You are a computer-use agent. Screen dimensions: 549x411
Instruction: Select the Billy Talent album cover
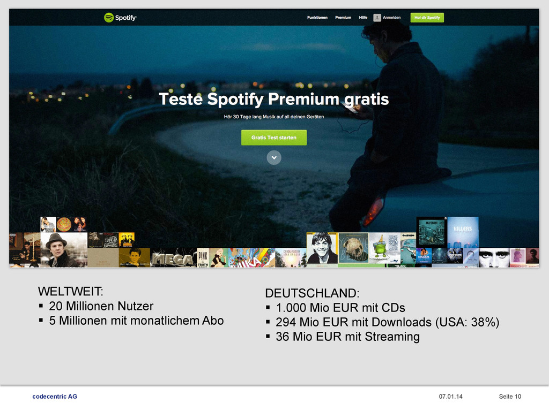(432, 232)
